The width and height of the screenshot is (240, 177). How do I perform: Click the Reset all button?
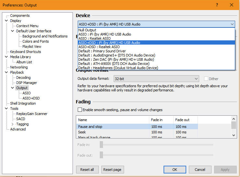click(87, 170)
